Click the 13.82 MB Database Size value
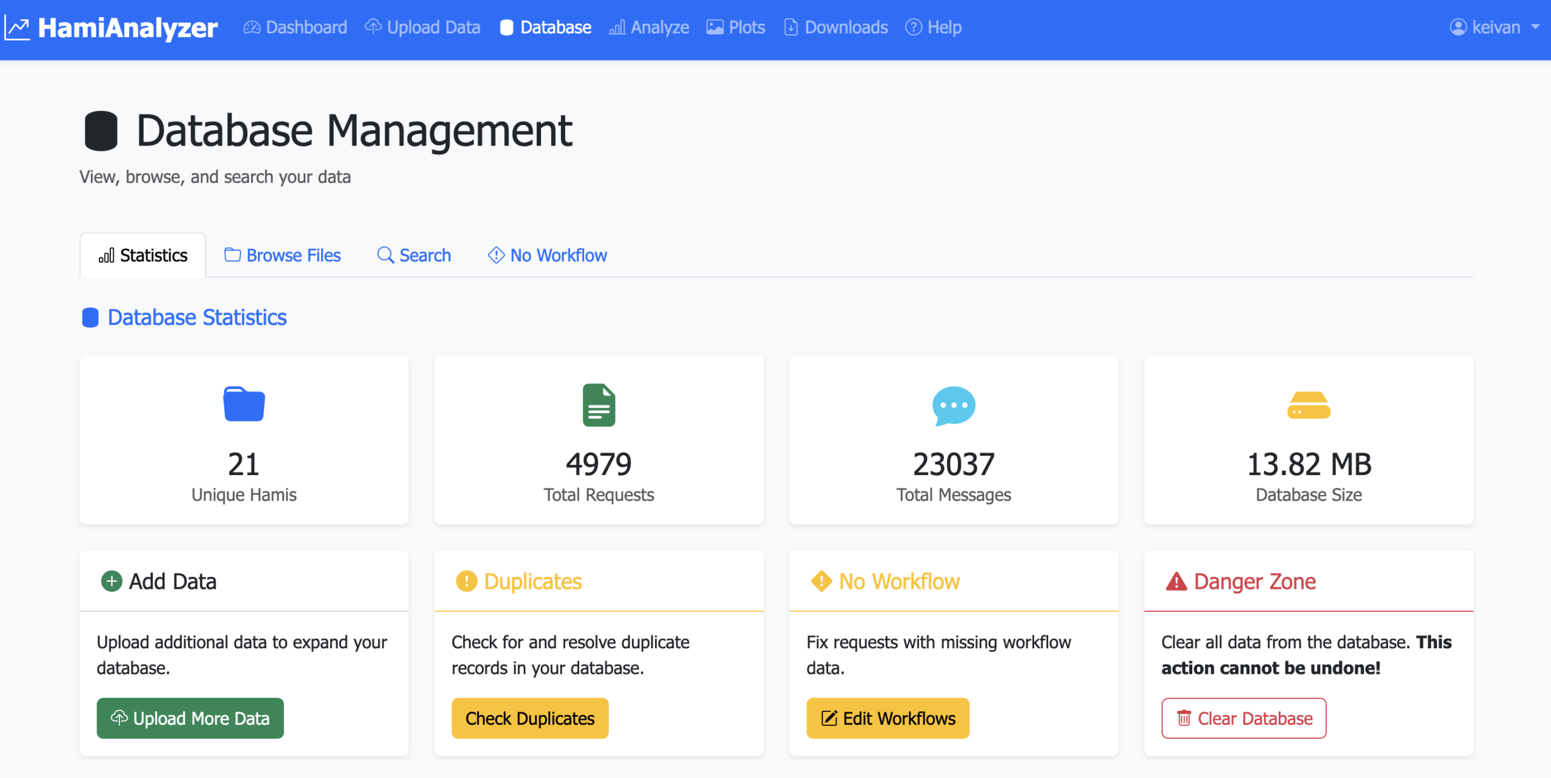Screen dimensions: 1551x778 [1309, 464]
